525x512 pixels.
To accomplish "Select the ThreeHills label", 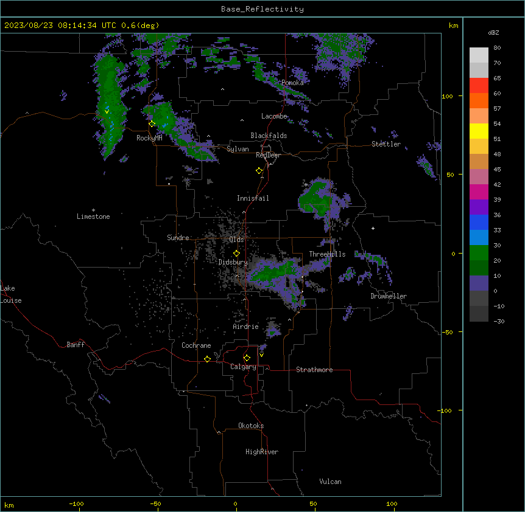I will coord(327,254).
